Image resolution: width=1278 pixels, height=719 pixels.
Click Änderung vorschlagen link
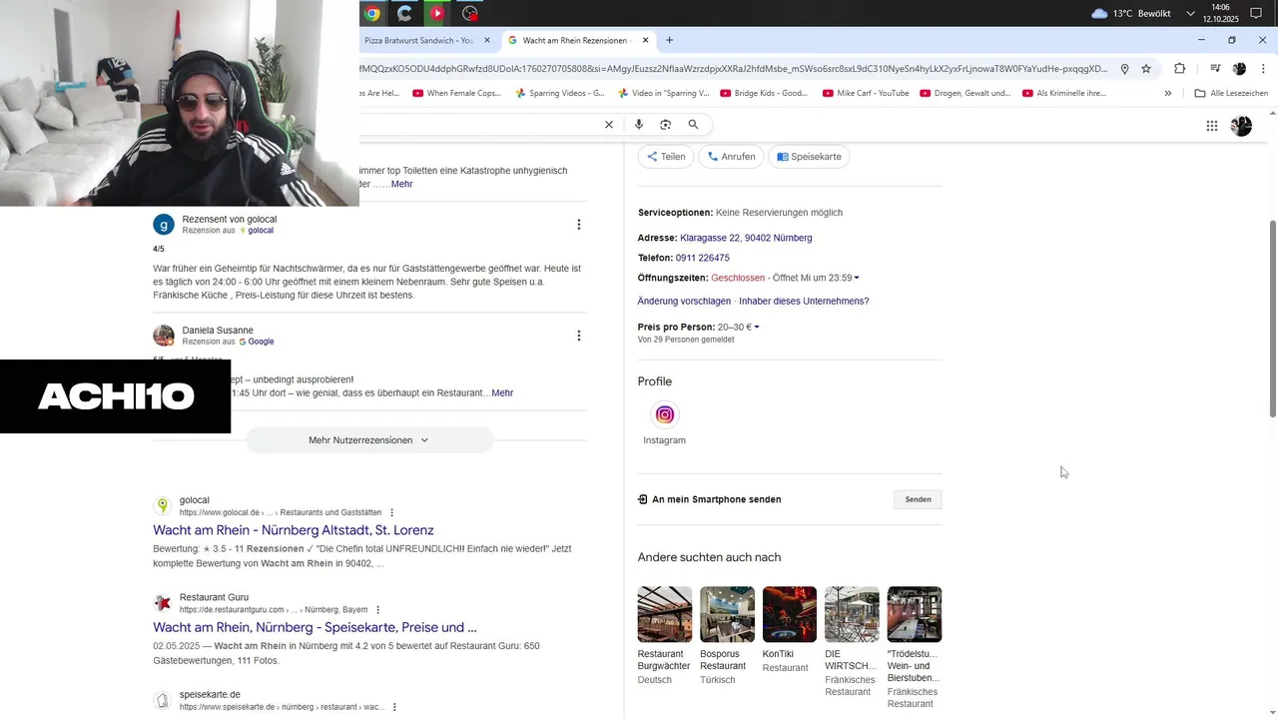pyautogui.click(x=684, y=302)
